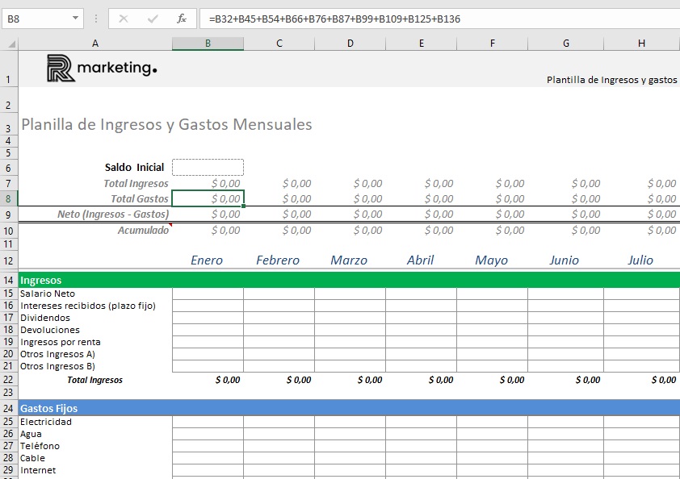The height and width of the screenshot is (479, 680).
Task: Select Neto value in column D row 9
Action: 350,215
